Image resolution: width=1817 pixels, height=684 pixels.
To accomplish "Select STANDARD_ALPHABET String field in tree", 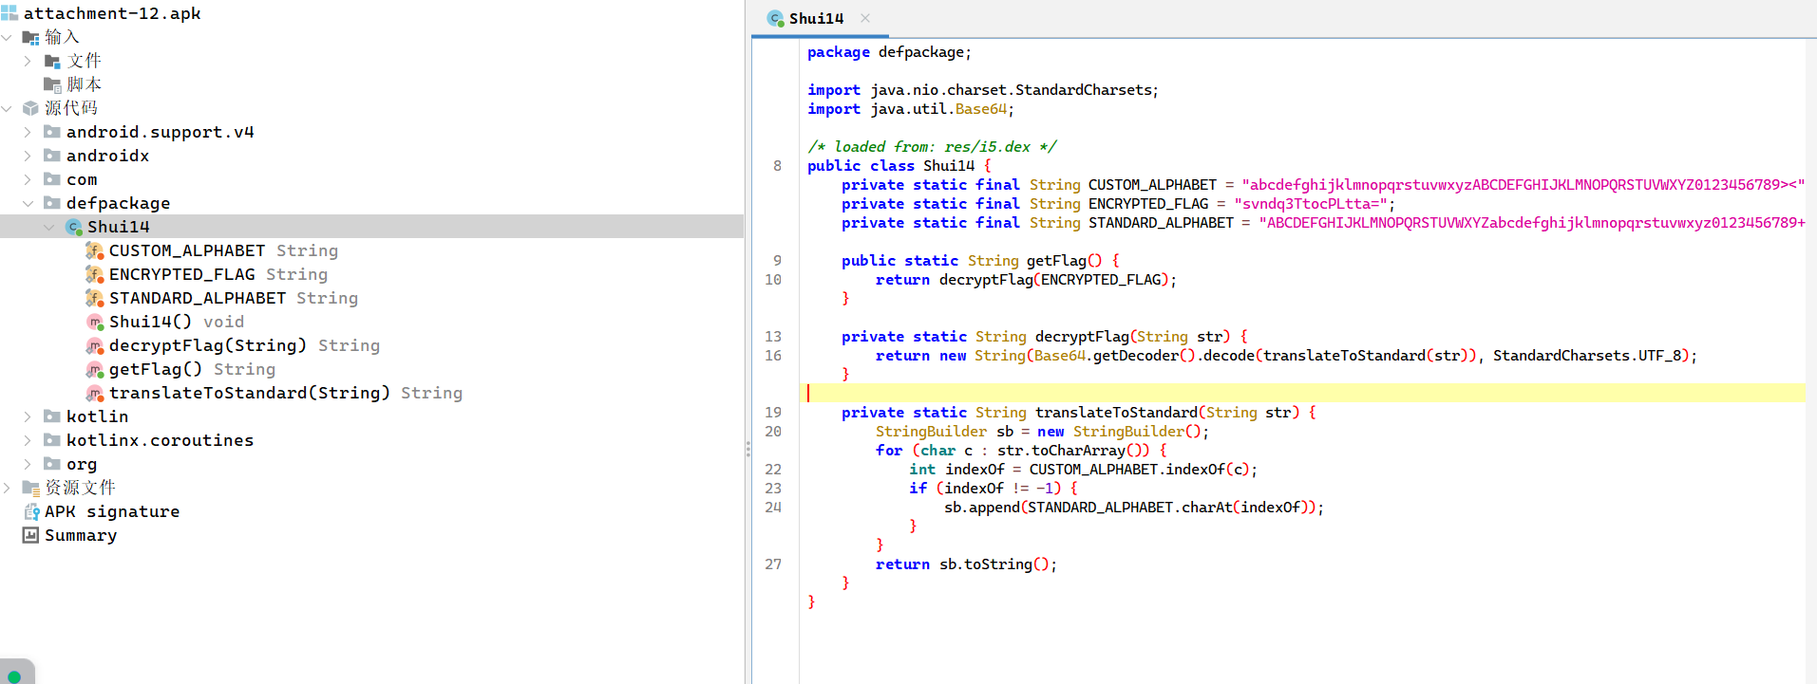I will click(x=234, y=298).
